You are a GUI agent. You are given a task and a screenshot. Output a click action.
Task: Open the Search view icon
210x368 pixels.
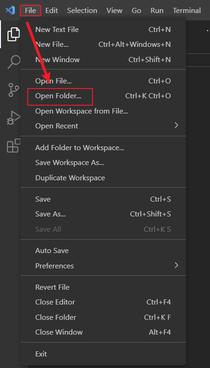click(x=13, y=62)
